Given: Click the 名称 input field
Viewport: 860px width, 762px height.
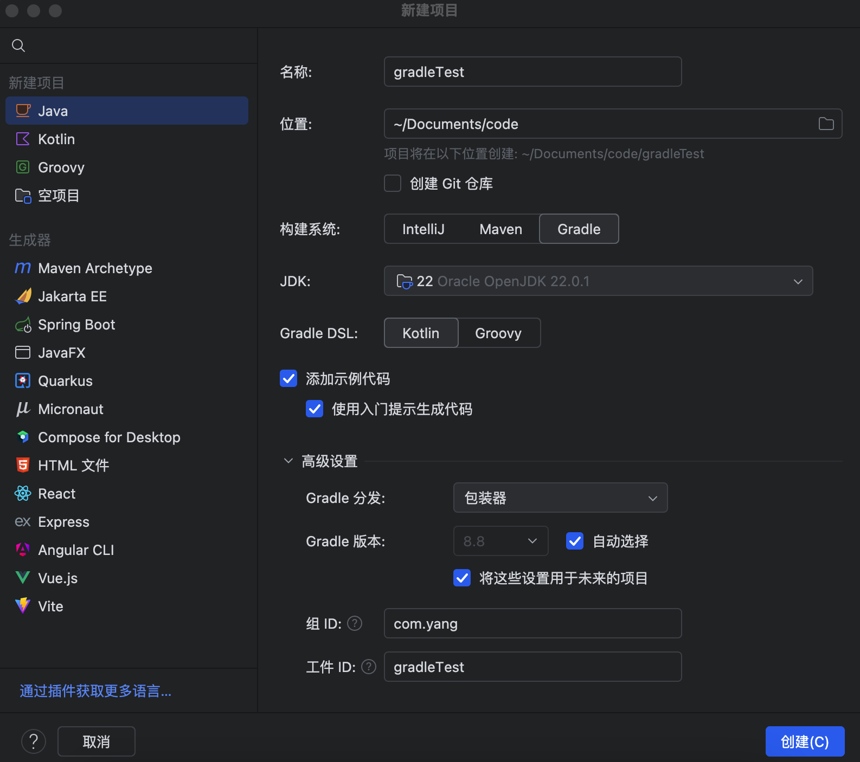Looking at the screenshot, I should [x=532, y=72].
